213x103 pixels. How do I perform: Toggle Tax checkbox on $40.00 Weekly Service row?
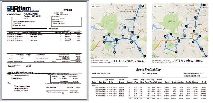(70, 40)
